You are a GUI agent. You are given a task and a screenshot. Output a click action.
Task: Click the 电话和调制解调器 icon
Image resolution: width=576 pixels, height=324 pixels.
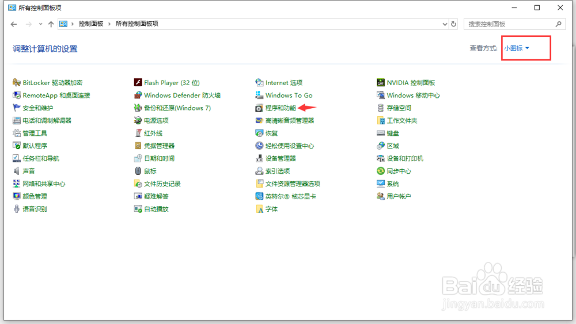(17, 120)
